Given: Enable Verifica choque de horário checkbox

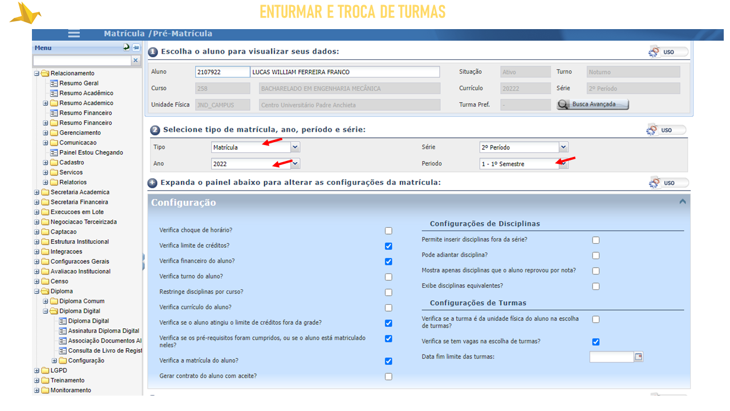Looking at the screenshot, I should tap(388, 231).
